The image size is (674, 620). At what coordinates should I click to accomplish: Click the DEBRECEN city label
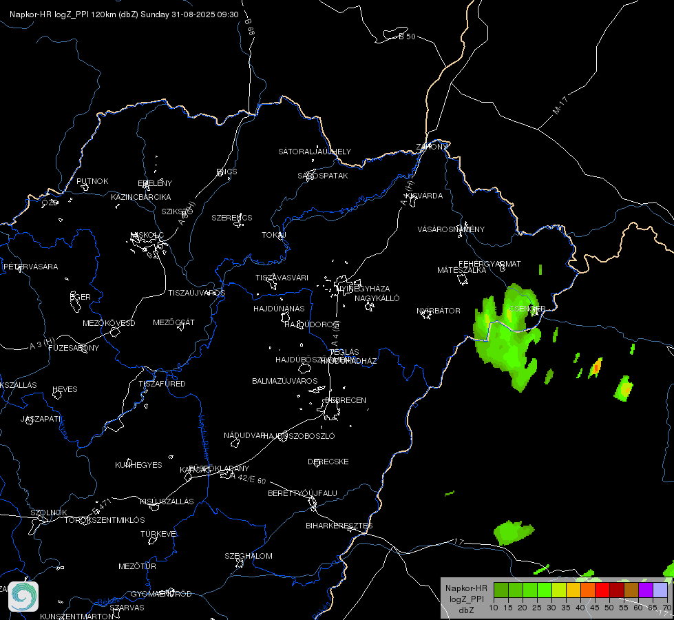tap(346, 400)
